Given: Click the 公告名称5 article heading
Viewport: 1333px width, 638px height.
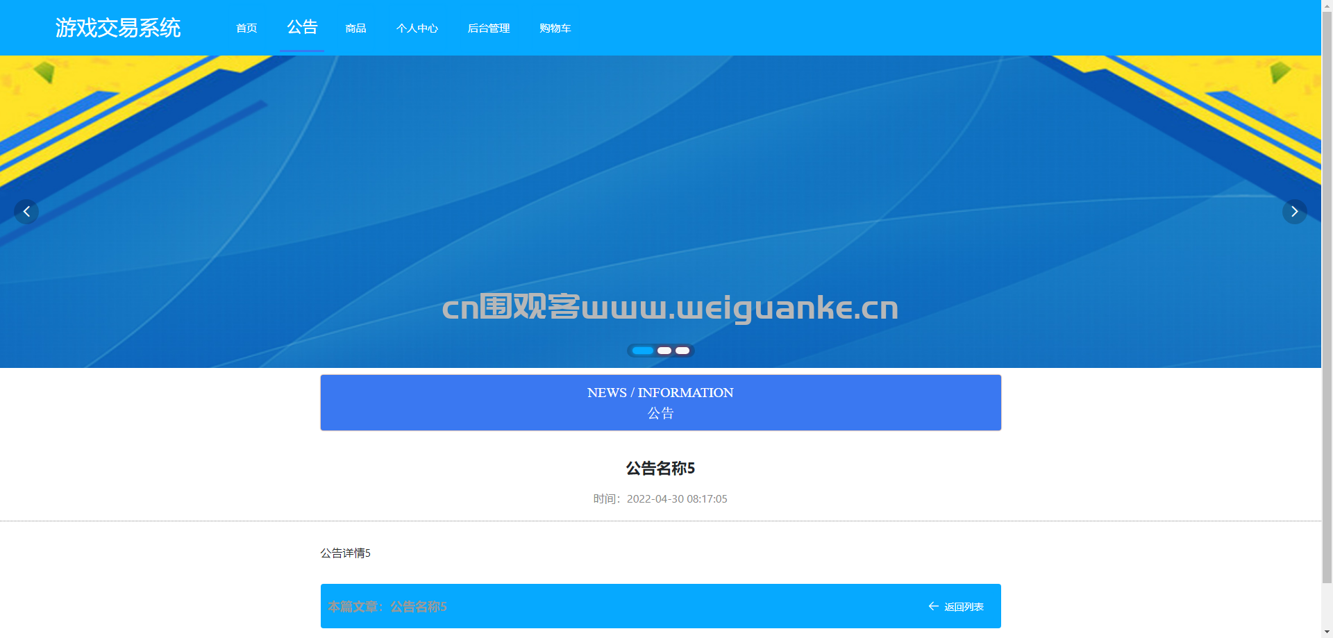Looking at the screenshot, I should click(x=660, y=469).
